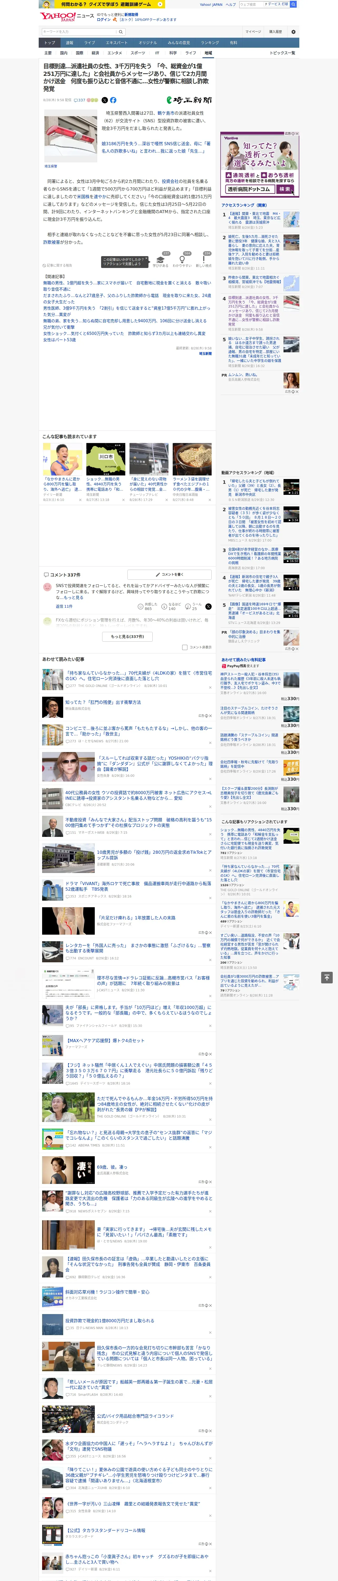Open the 有料 tab
The width and height of the screenshot is (338, 1581).
click(233, 43)
